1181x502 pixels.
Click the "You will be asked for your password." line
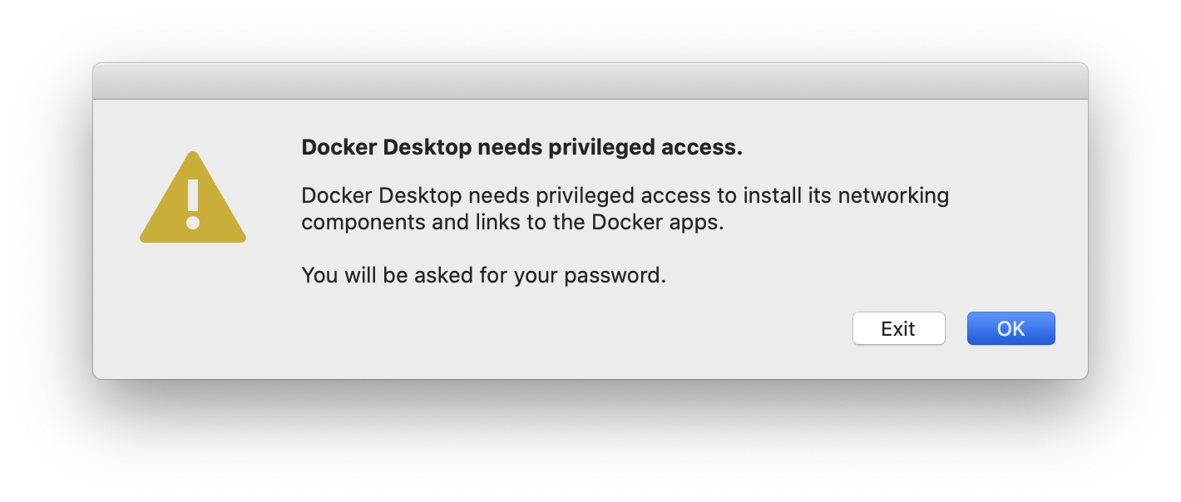(484, 275)
